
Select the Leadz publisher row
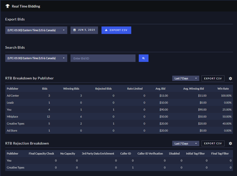pos(119,103)
